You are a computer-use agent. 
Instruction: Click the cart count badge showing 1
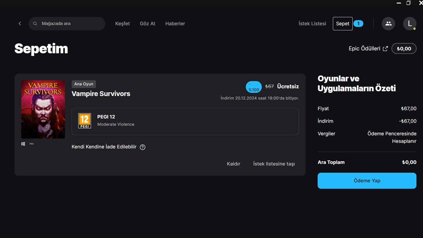point(358,24)
